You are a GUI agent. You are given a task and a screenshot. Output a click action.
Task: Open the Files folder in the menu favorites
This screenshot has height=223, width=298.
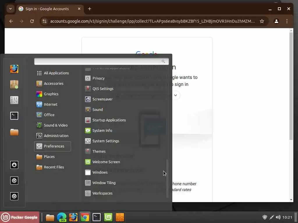[x=14, y=132]
